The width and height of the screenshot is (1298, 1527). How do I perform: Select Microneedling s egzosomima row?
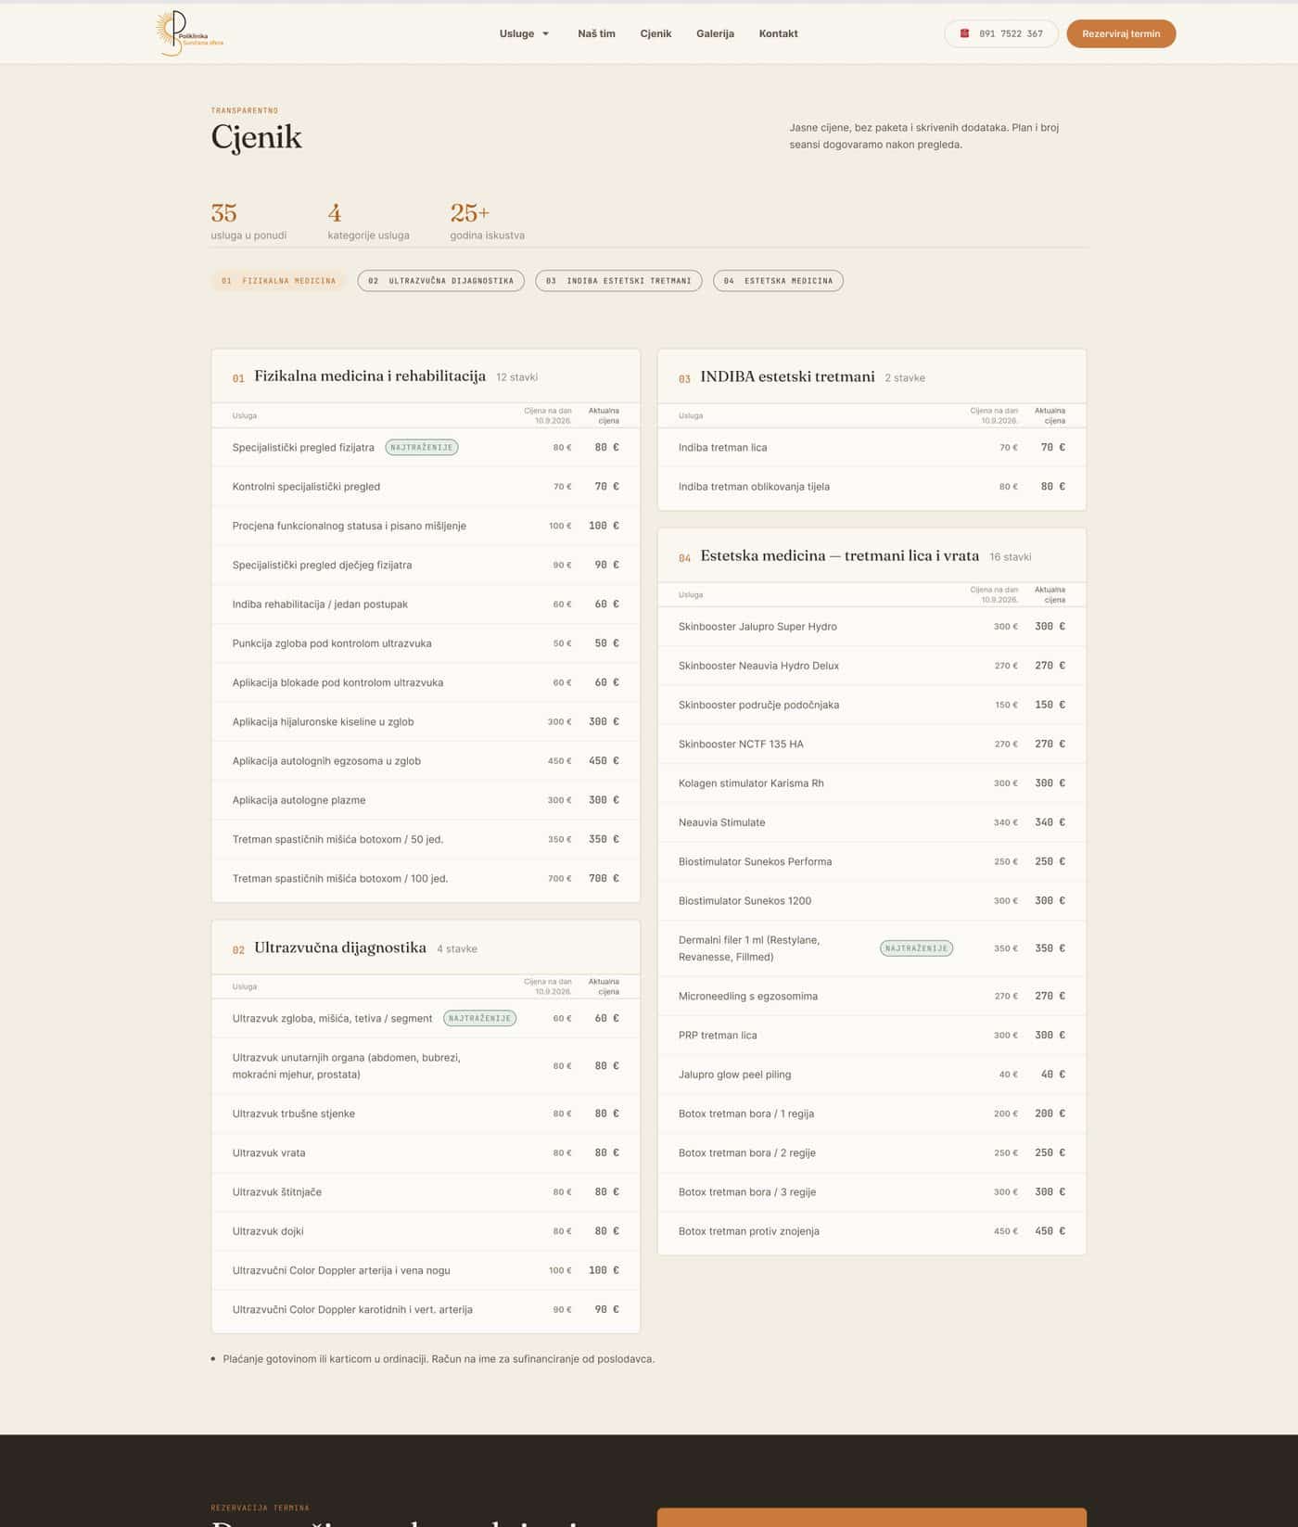click(872, 996)
